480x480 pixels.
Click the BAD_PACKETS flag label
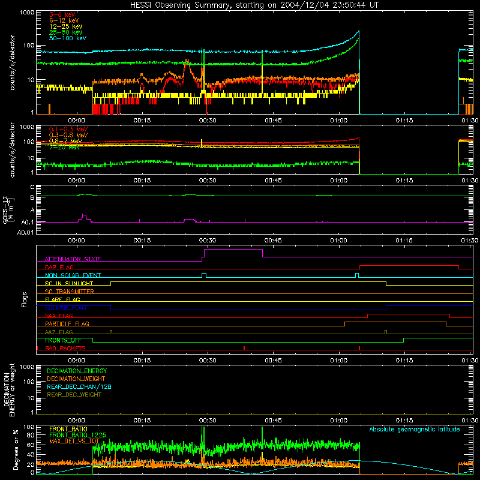click(x=65, y=349)
